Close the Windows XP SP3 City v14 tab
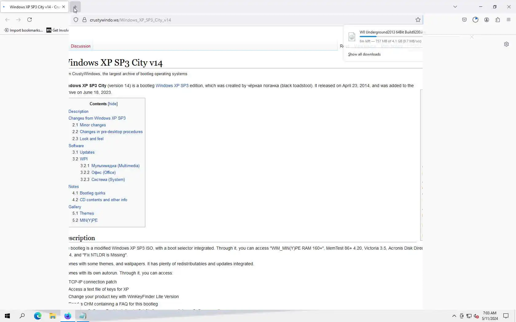516x322 pixels. click(x=64, y=7)
